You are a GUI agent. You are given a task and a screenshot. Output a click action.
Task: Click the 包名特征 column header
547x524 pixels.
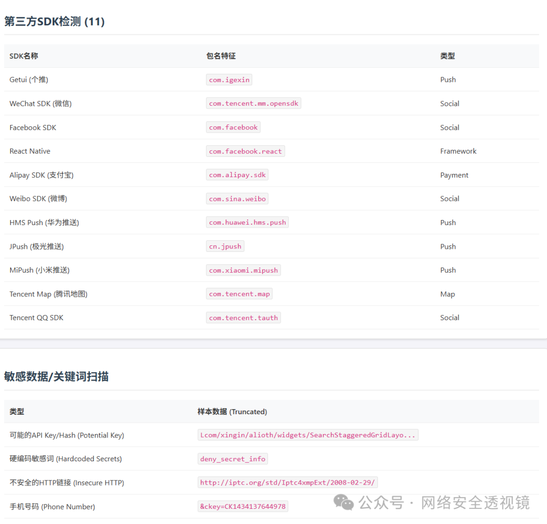click(221, 56)
